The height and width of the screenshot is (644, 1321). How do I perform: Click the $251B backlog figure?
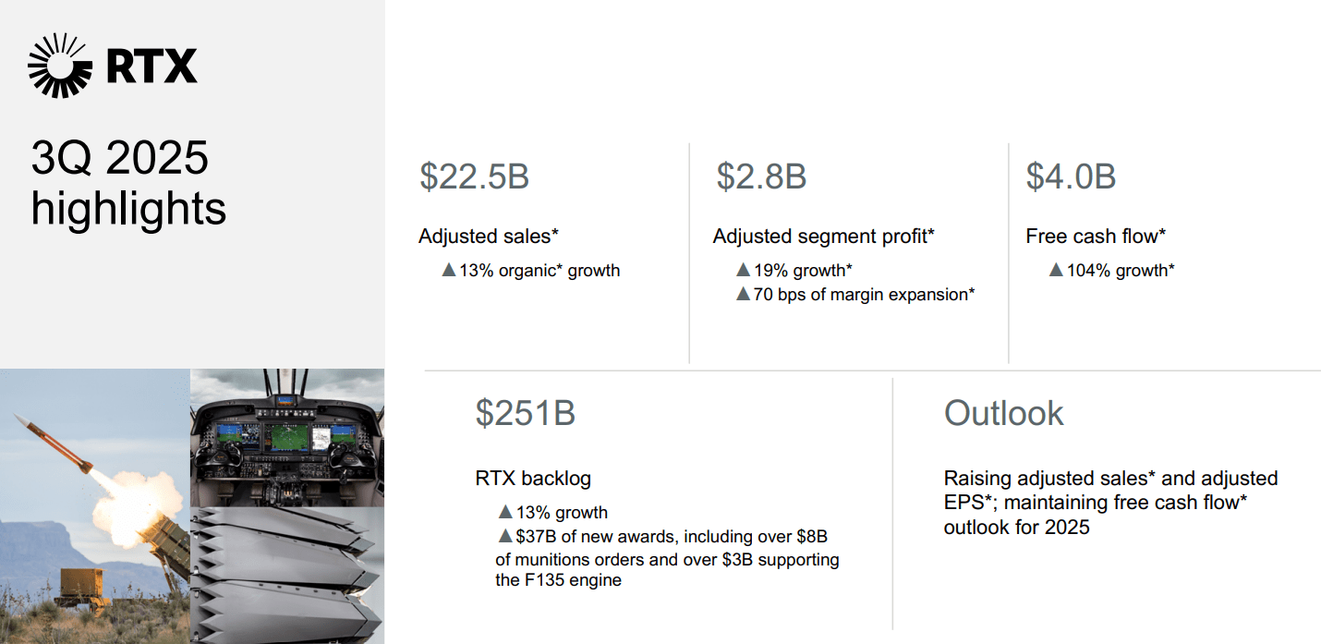[525, 413]
